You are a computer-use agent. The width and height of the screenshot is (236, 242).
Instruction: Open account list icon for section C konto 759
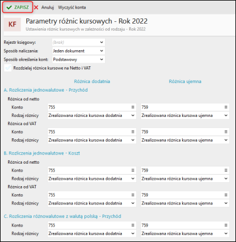click(x=226, y=225)
